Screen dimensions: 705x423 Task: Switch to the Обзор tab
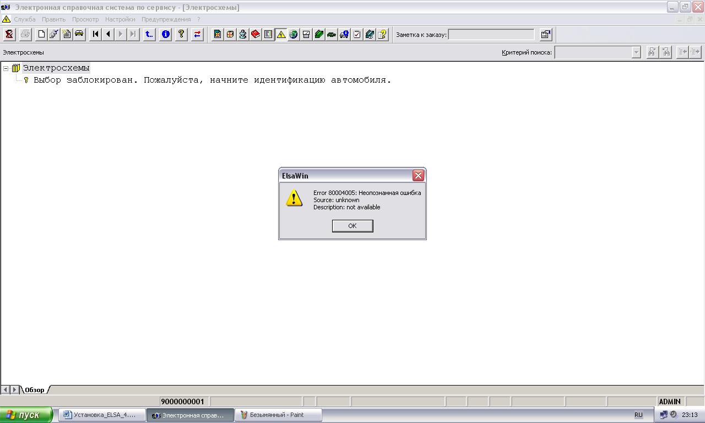(x=34, y=390)
